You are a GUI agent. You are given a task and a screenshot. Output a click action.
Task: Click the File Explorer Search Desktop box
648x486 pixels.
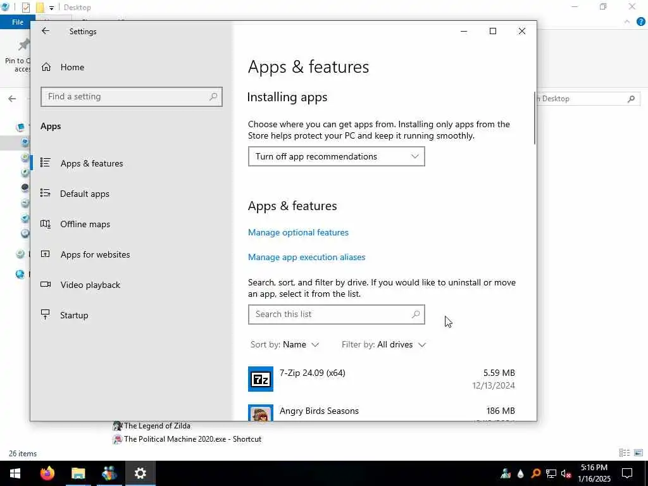pyautogui.click(x=588, y=99)
